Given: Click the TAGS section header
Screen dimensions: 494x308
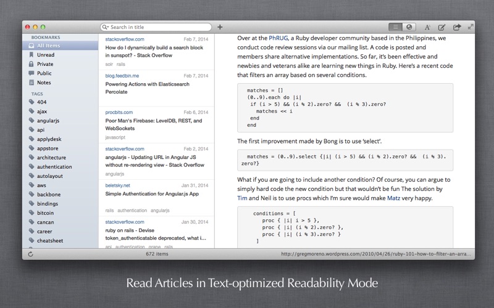Looking at the screenshot, I should point(37,94).
